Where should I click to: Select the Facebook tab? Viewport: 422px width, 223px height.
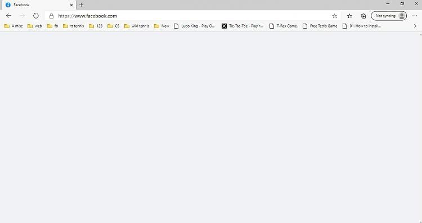(x=39, y=5)
